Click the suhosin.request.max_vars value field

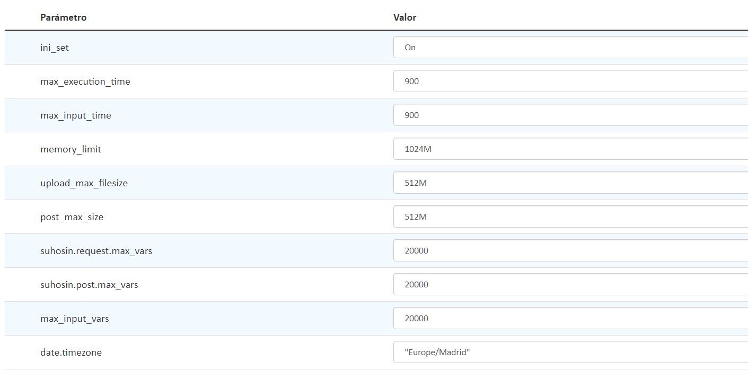(570, 250)
